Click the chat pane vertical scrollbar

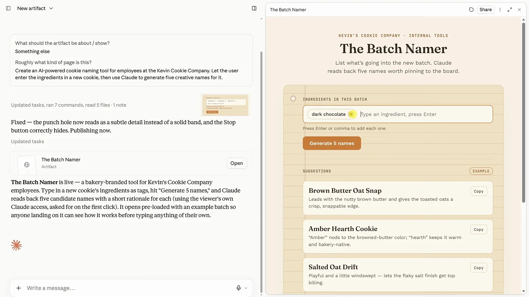(x=261, y=172)
